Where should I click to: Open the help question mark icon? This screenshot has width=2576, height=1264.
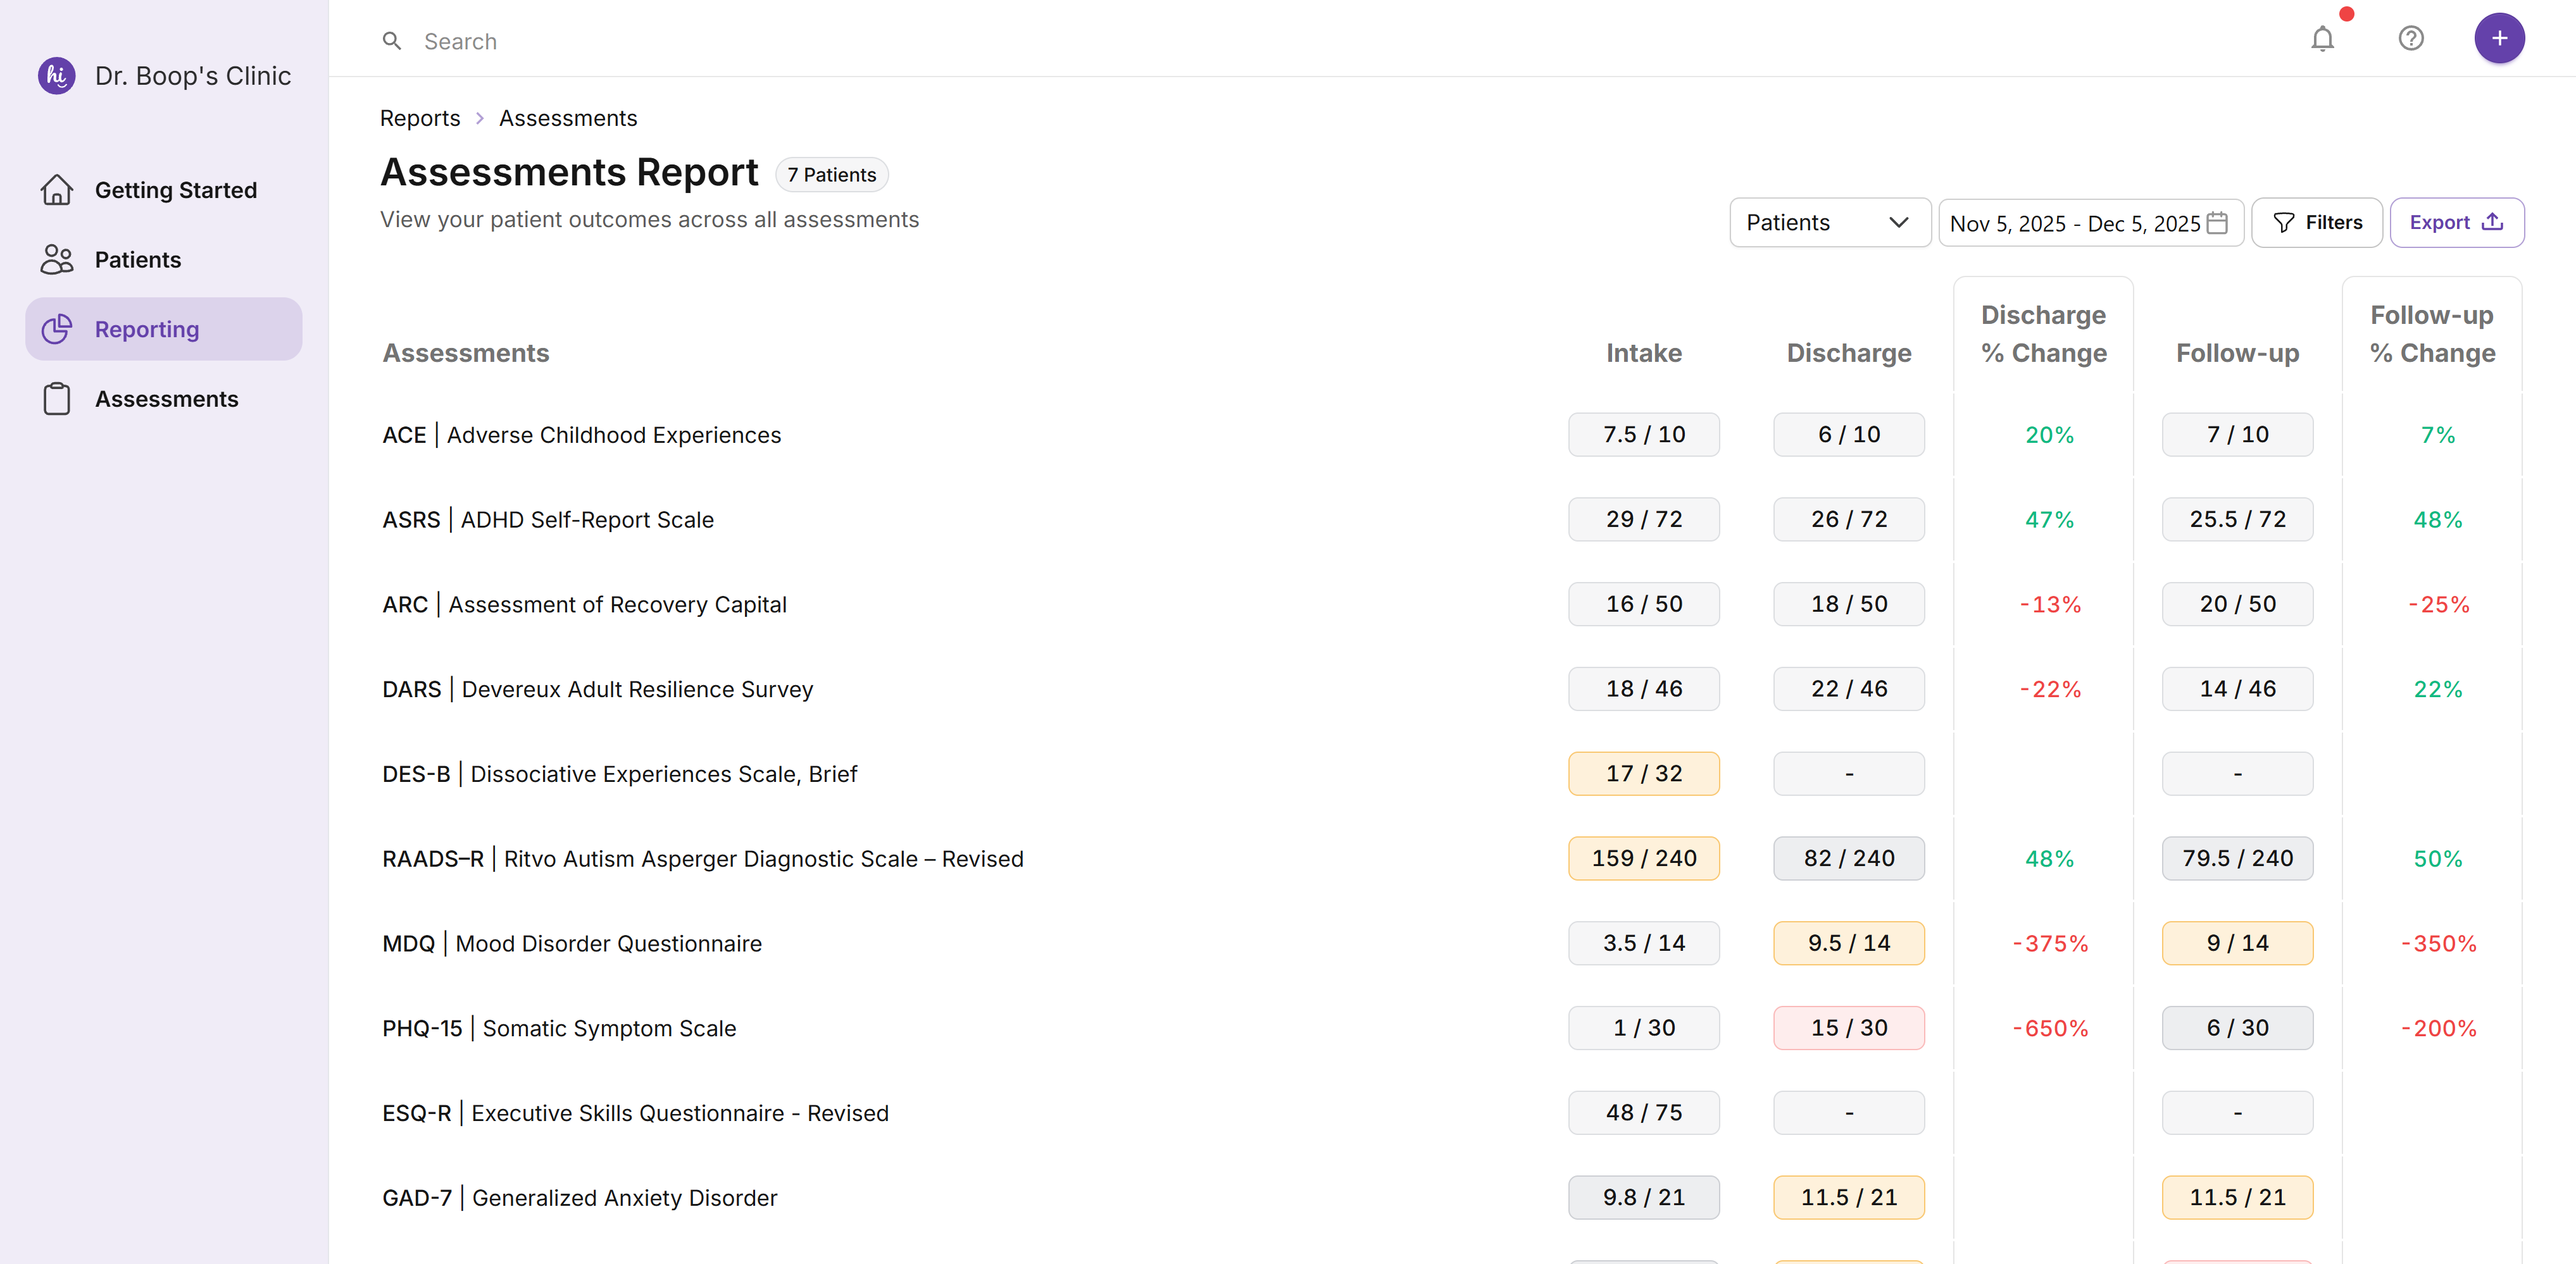(x=2411, y=39)
